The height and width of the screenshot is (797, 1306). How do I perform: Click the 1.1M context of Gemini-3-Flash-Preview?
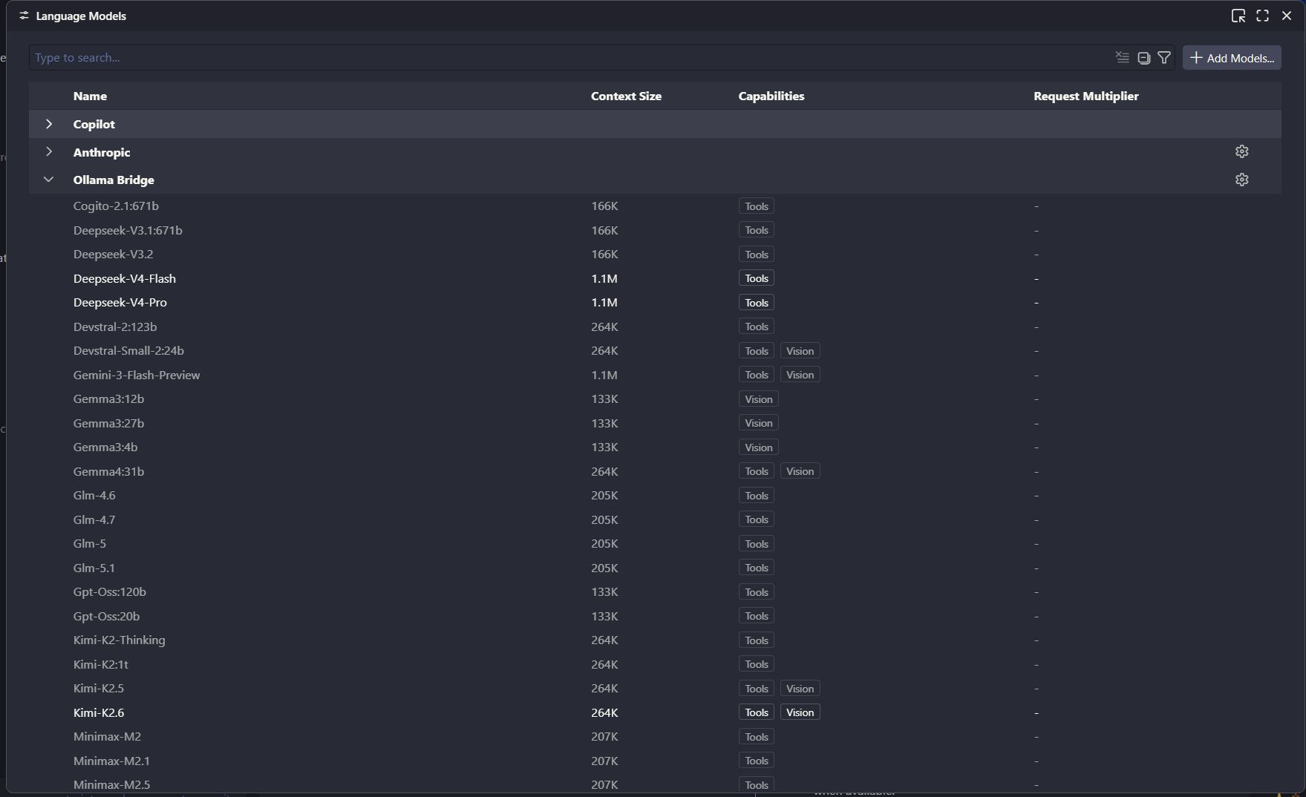pos(604,375)
